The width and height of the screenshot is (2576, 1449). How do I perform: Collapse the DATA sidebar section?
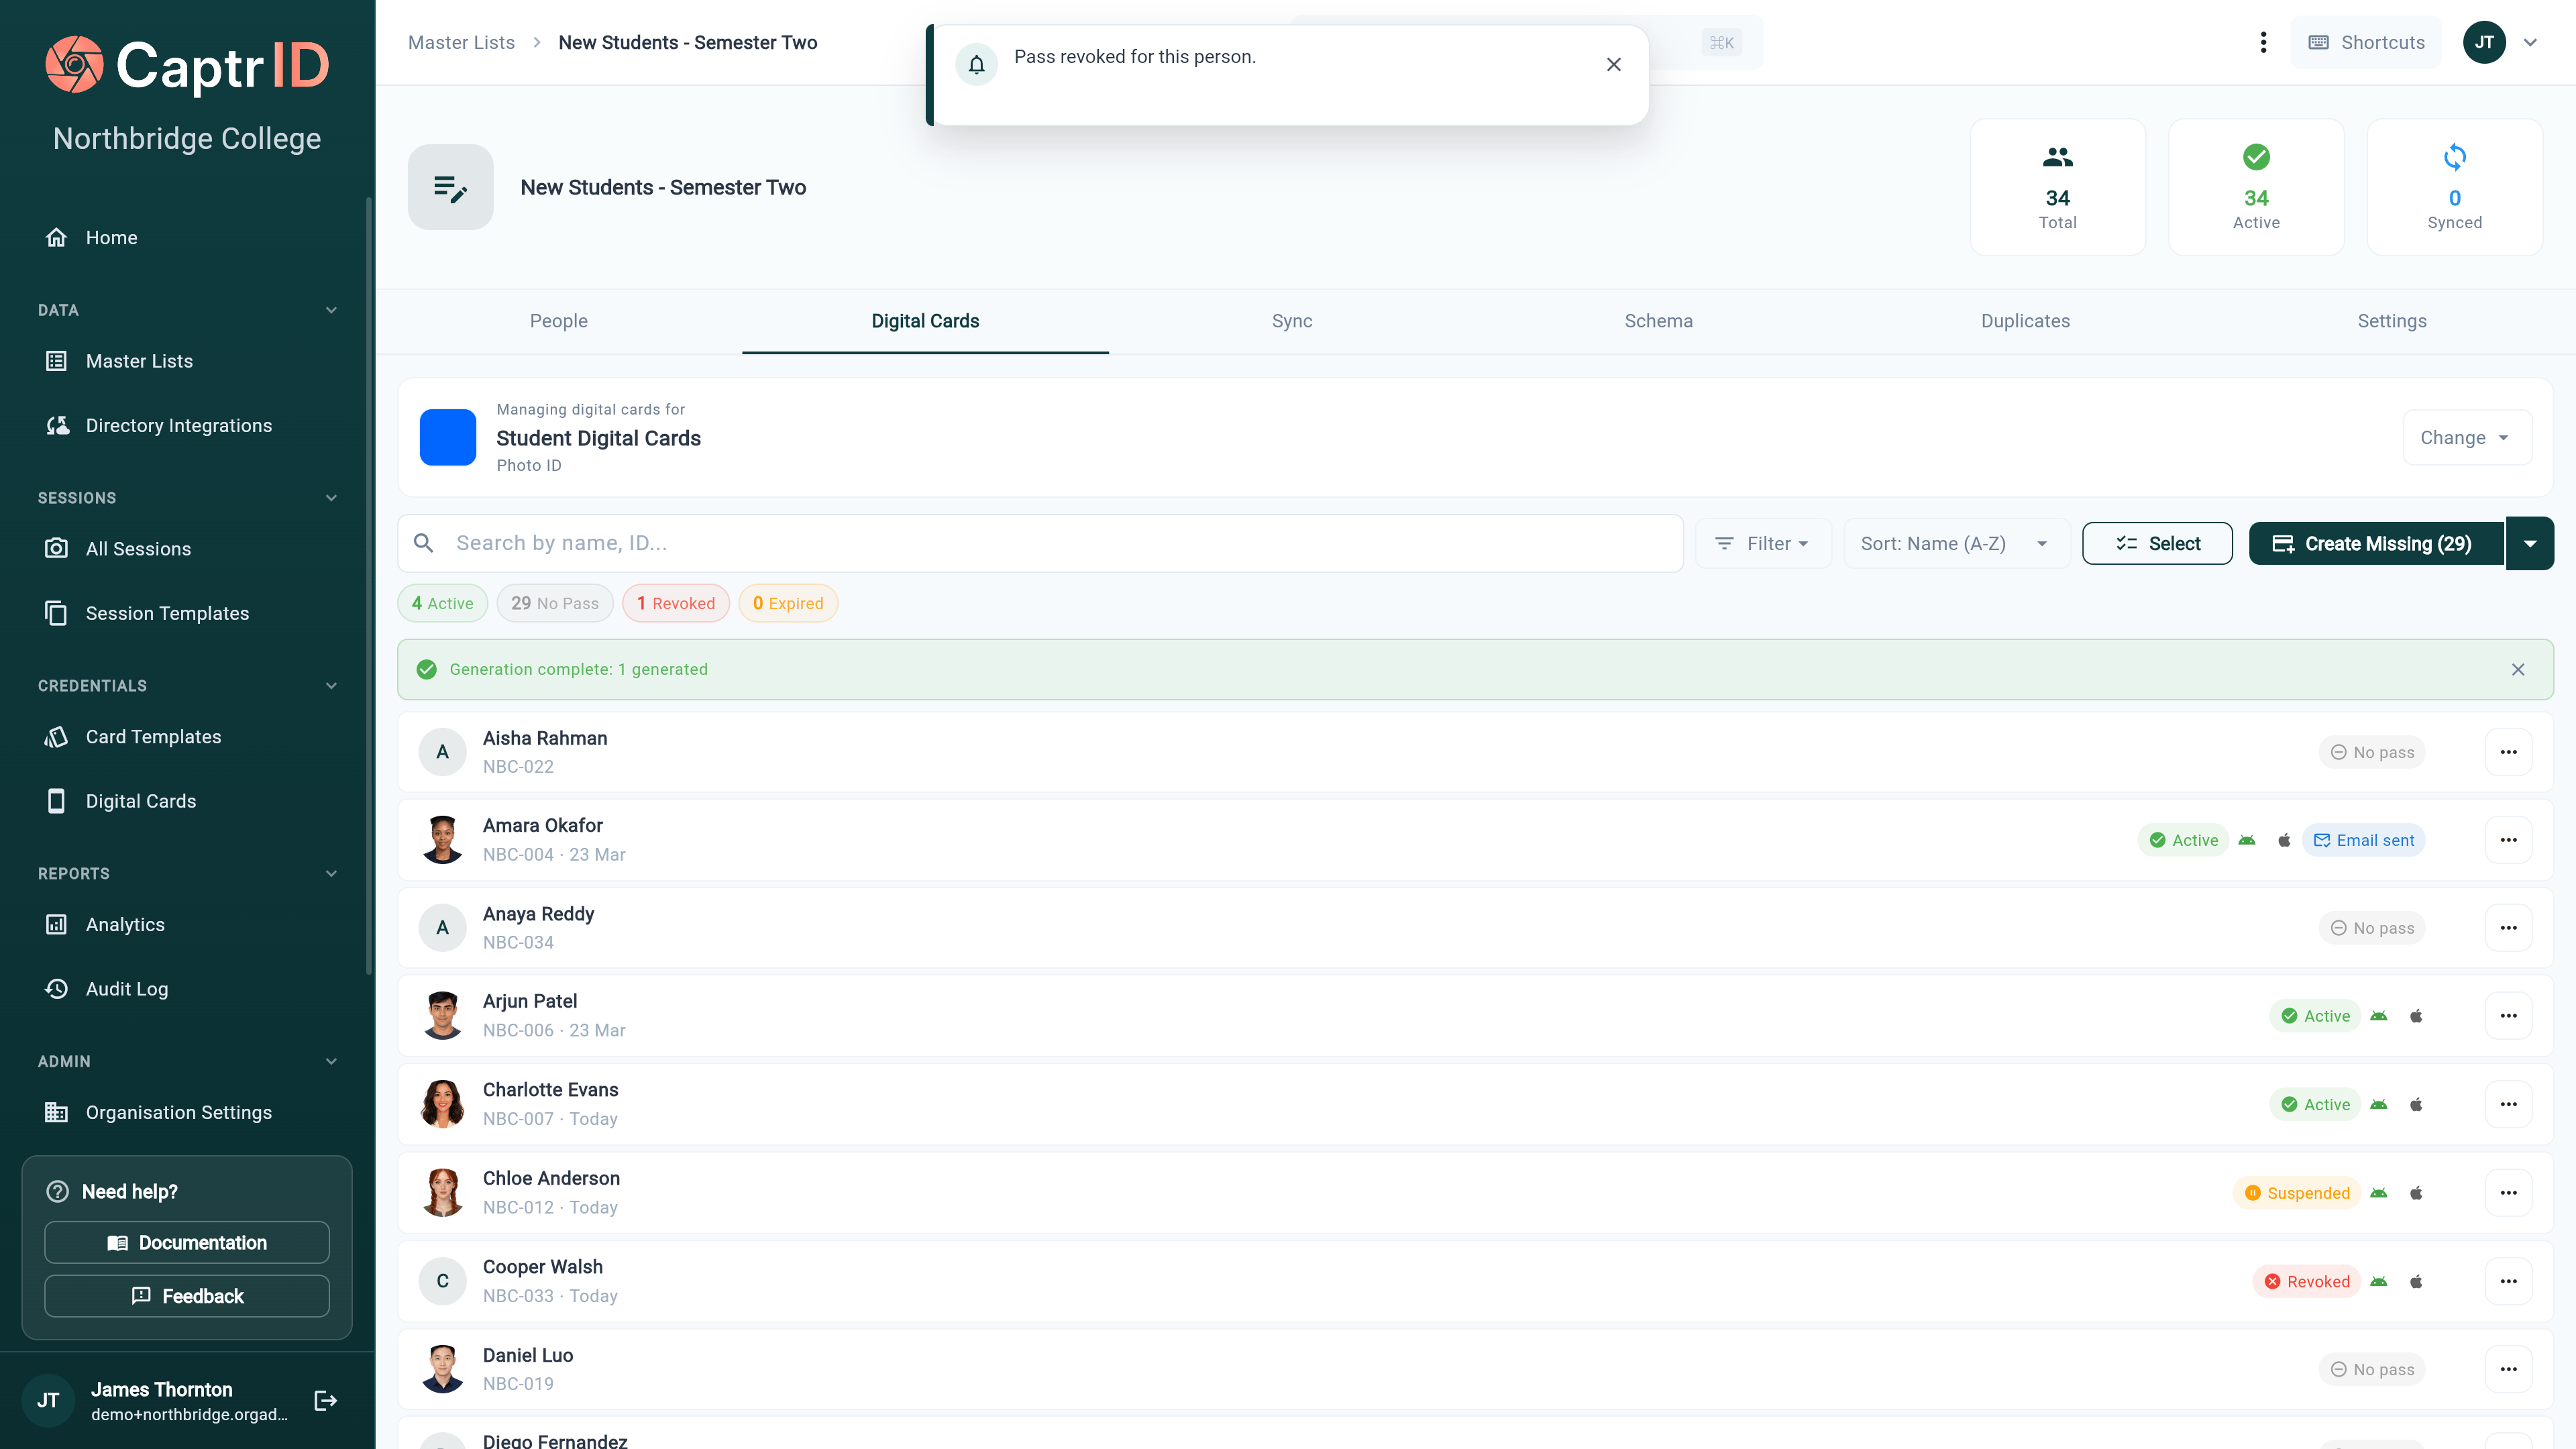(x=331, y=310)
